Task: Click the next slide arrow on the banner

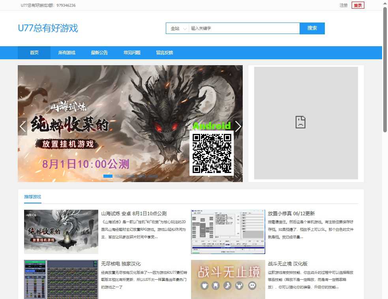Action: (238, 126)
